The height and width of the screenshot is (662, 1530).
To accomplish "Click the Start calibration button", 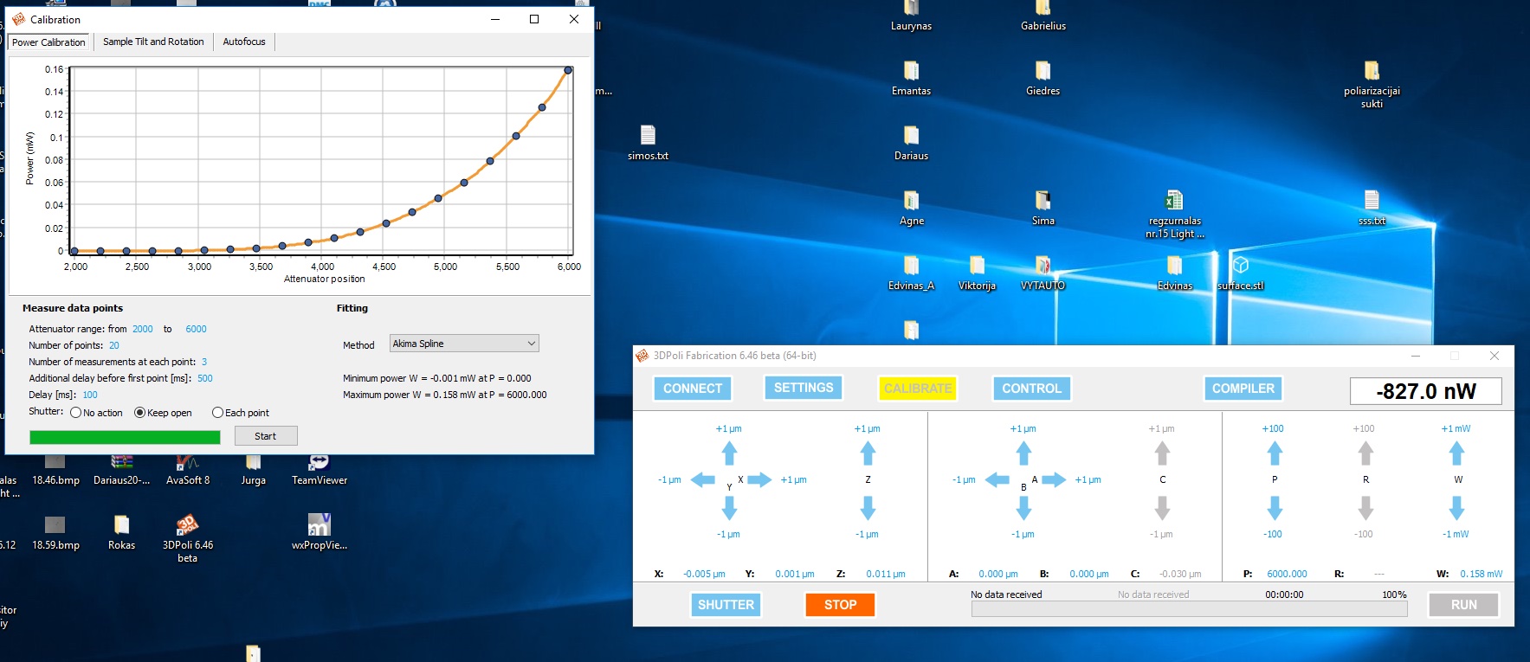I will pyautogui.click(x=266, y=436).
